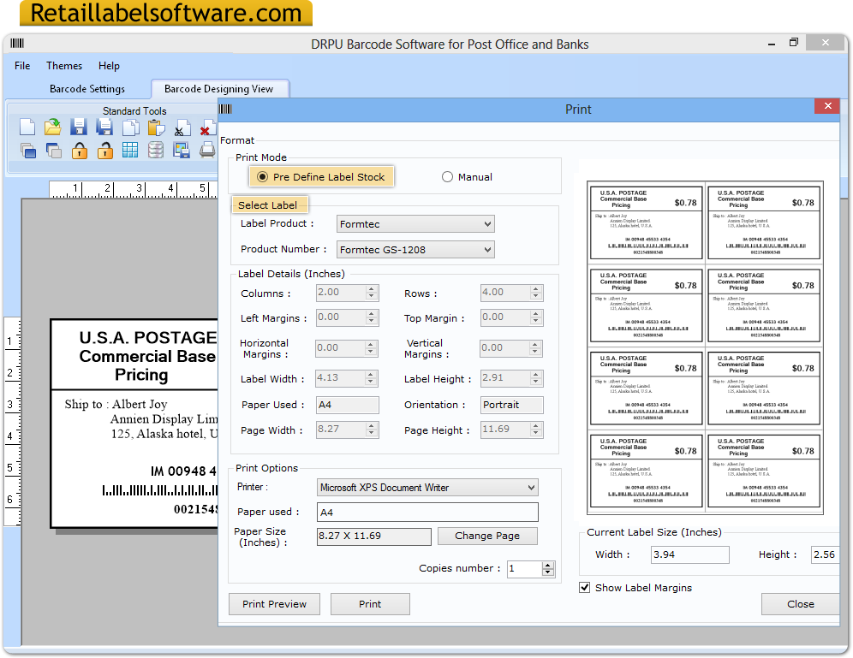Viewport: 853px width, 658px height.
Task: Select the Pre Define Label Stock option
Action: [264, 176]
